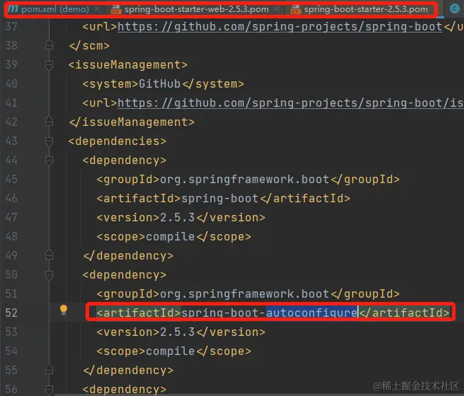
Task: Click version 2.5.3 on line 47
Action: pyautogui.click(x=177, y=217)
